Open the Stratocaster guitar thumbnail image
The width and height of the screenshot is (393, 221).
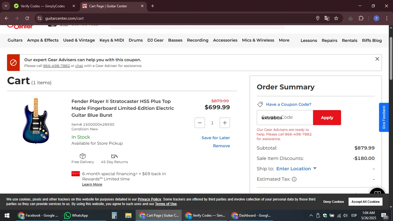pos(36,121)
